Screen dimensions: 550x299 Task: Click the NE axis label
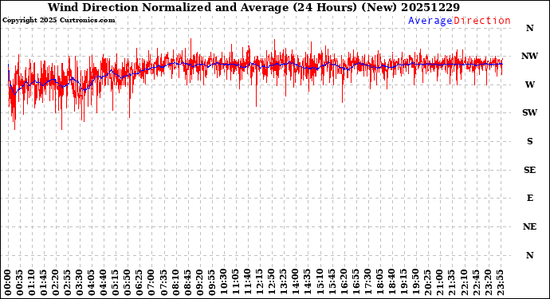point(529,226)
